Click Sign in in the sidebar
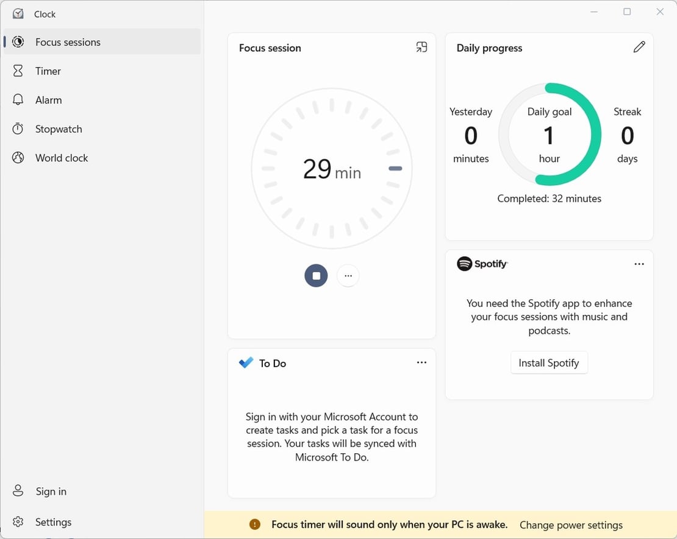 [x=102, y=491]
